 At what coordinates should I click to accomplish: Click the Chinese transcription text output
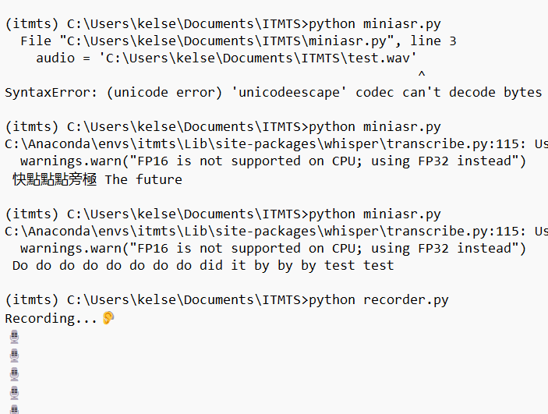click(55, 179)
